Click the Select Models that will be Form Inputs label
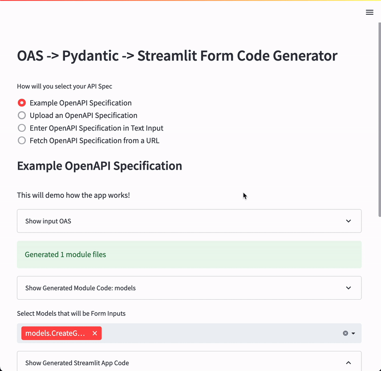 tap(71, 314)
